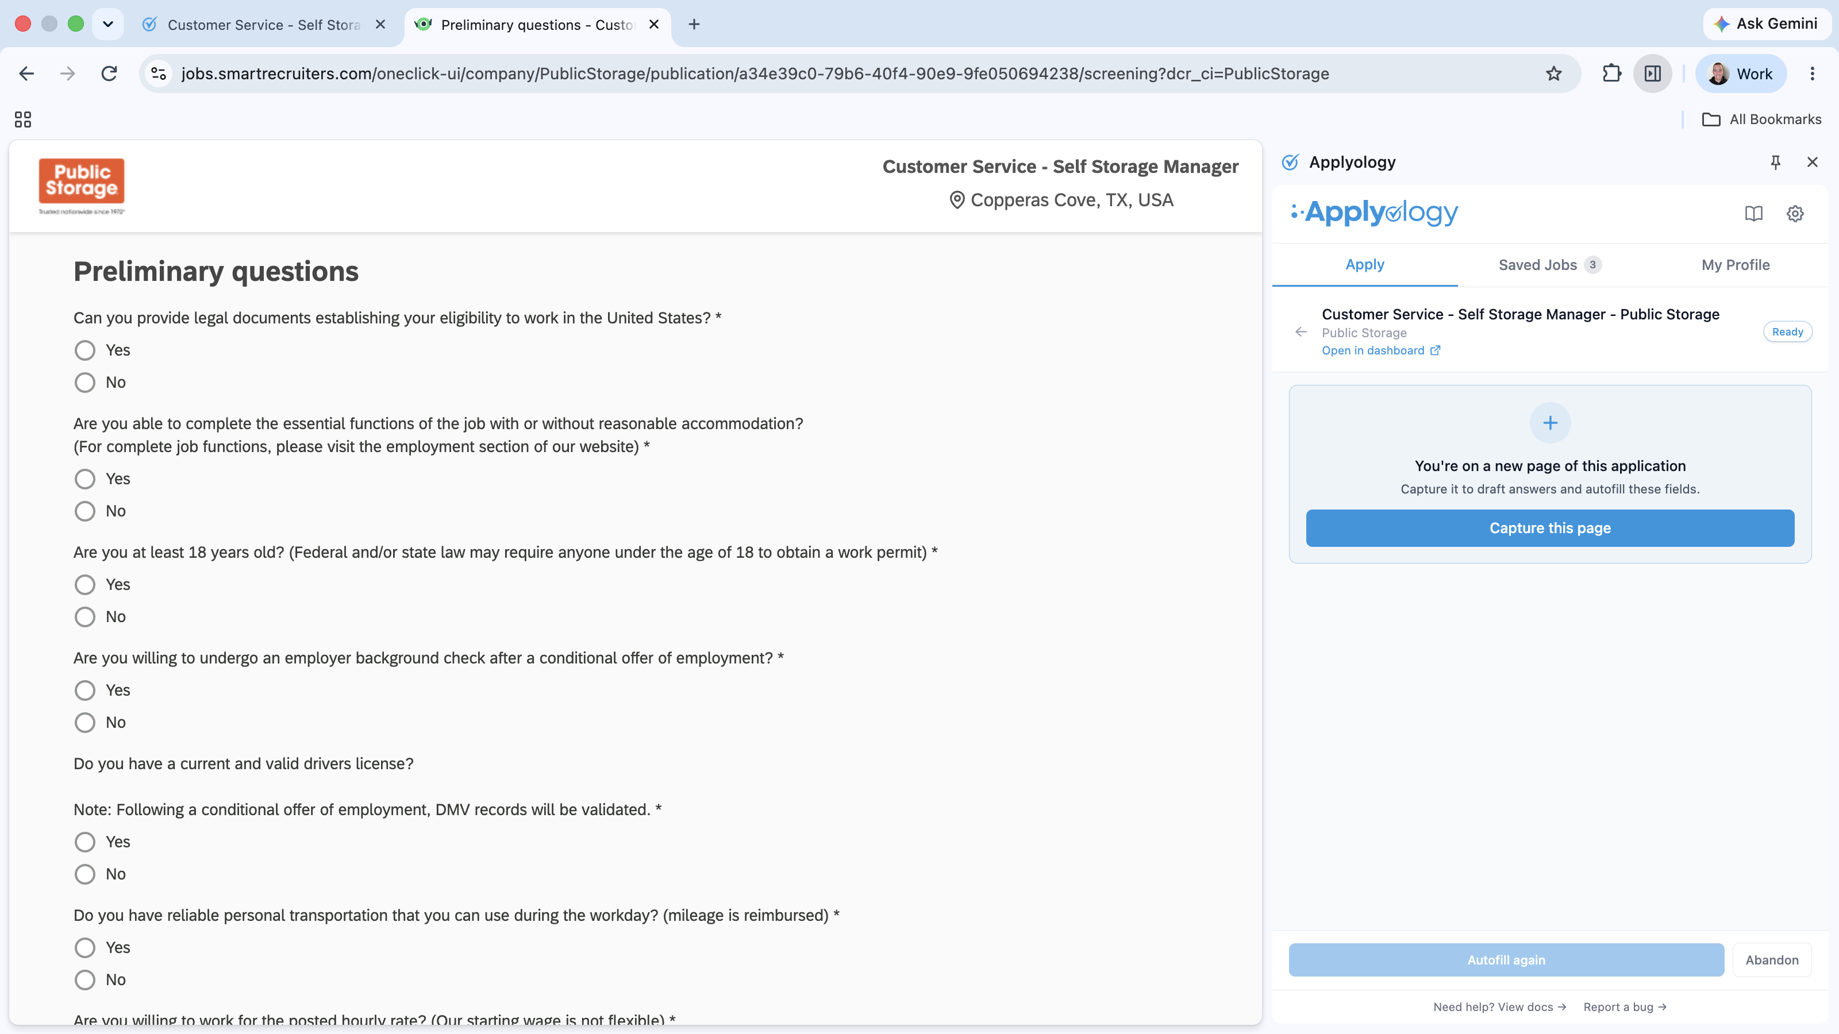The height and width of the screenshot is (1034, 1839).
Task: Switch to the Apply tab
Action: pyautogui.click(x=1364, y=265)
